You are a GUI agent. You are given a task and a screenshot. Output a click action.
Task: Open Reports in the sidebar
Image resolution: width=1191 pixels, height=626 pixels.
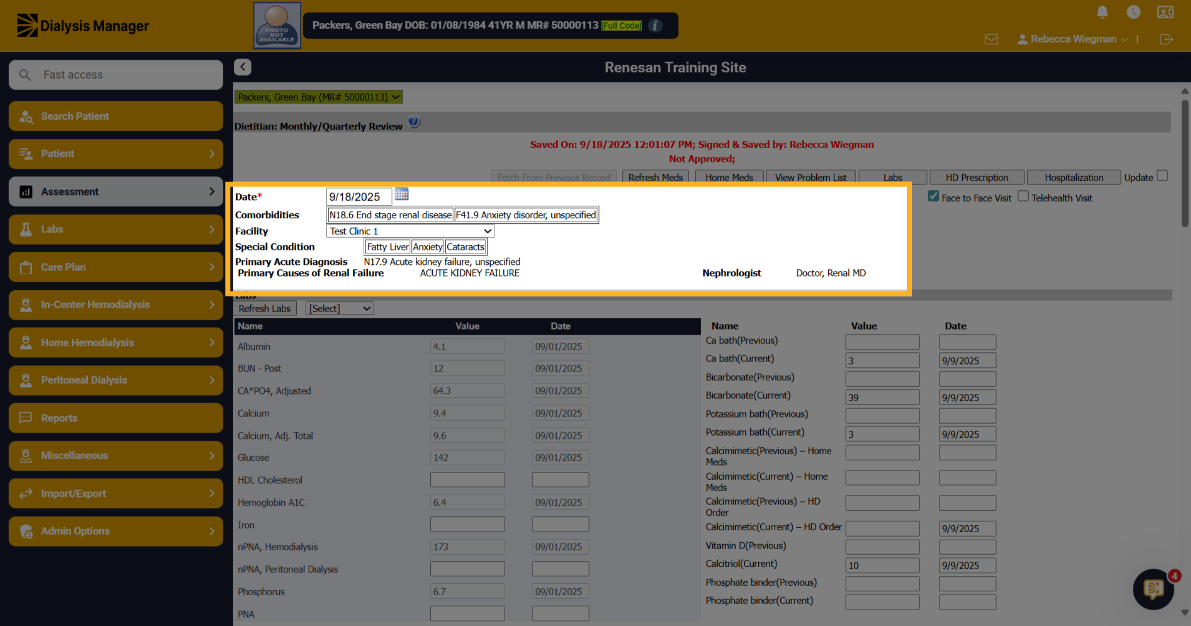point(116,418)
